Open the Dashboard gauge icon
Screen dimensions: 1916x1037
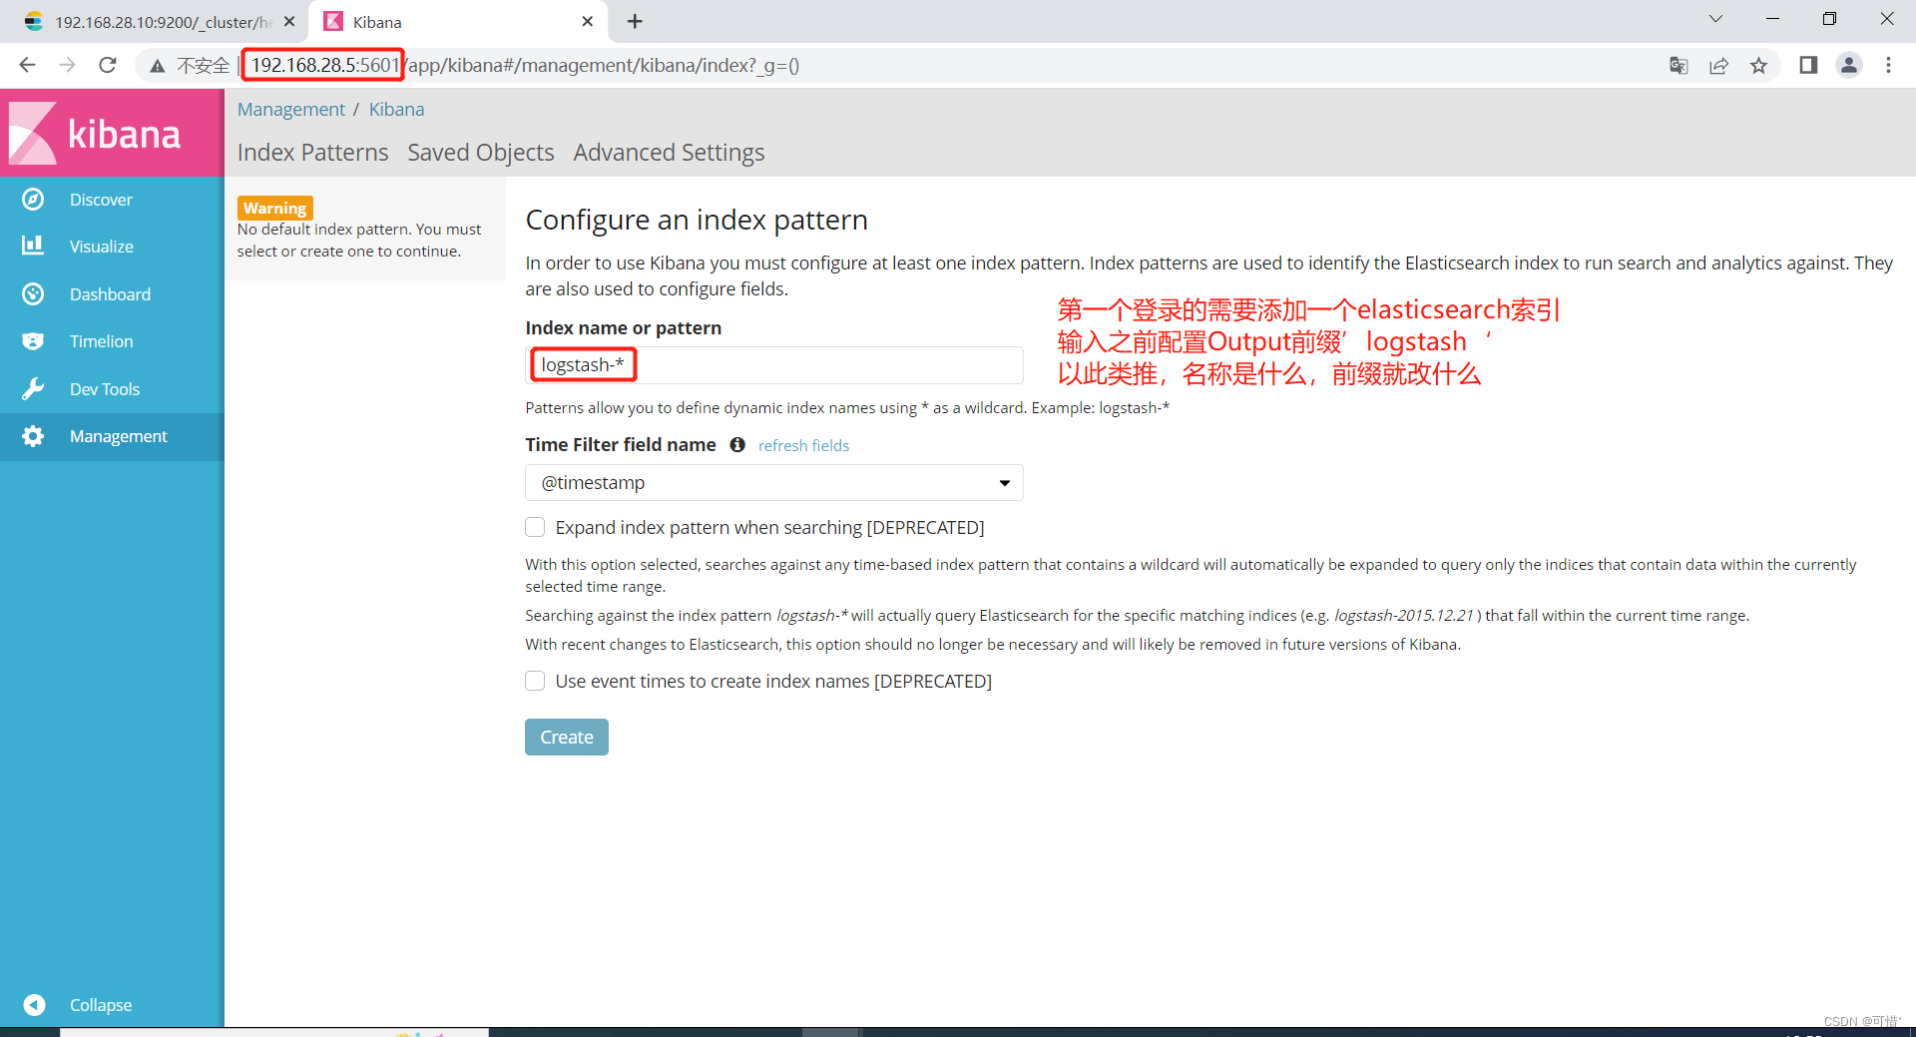click(33, 293)
